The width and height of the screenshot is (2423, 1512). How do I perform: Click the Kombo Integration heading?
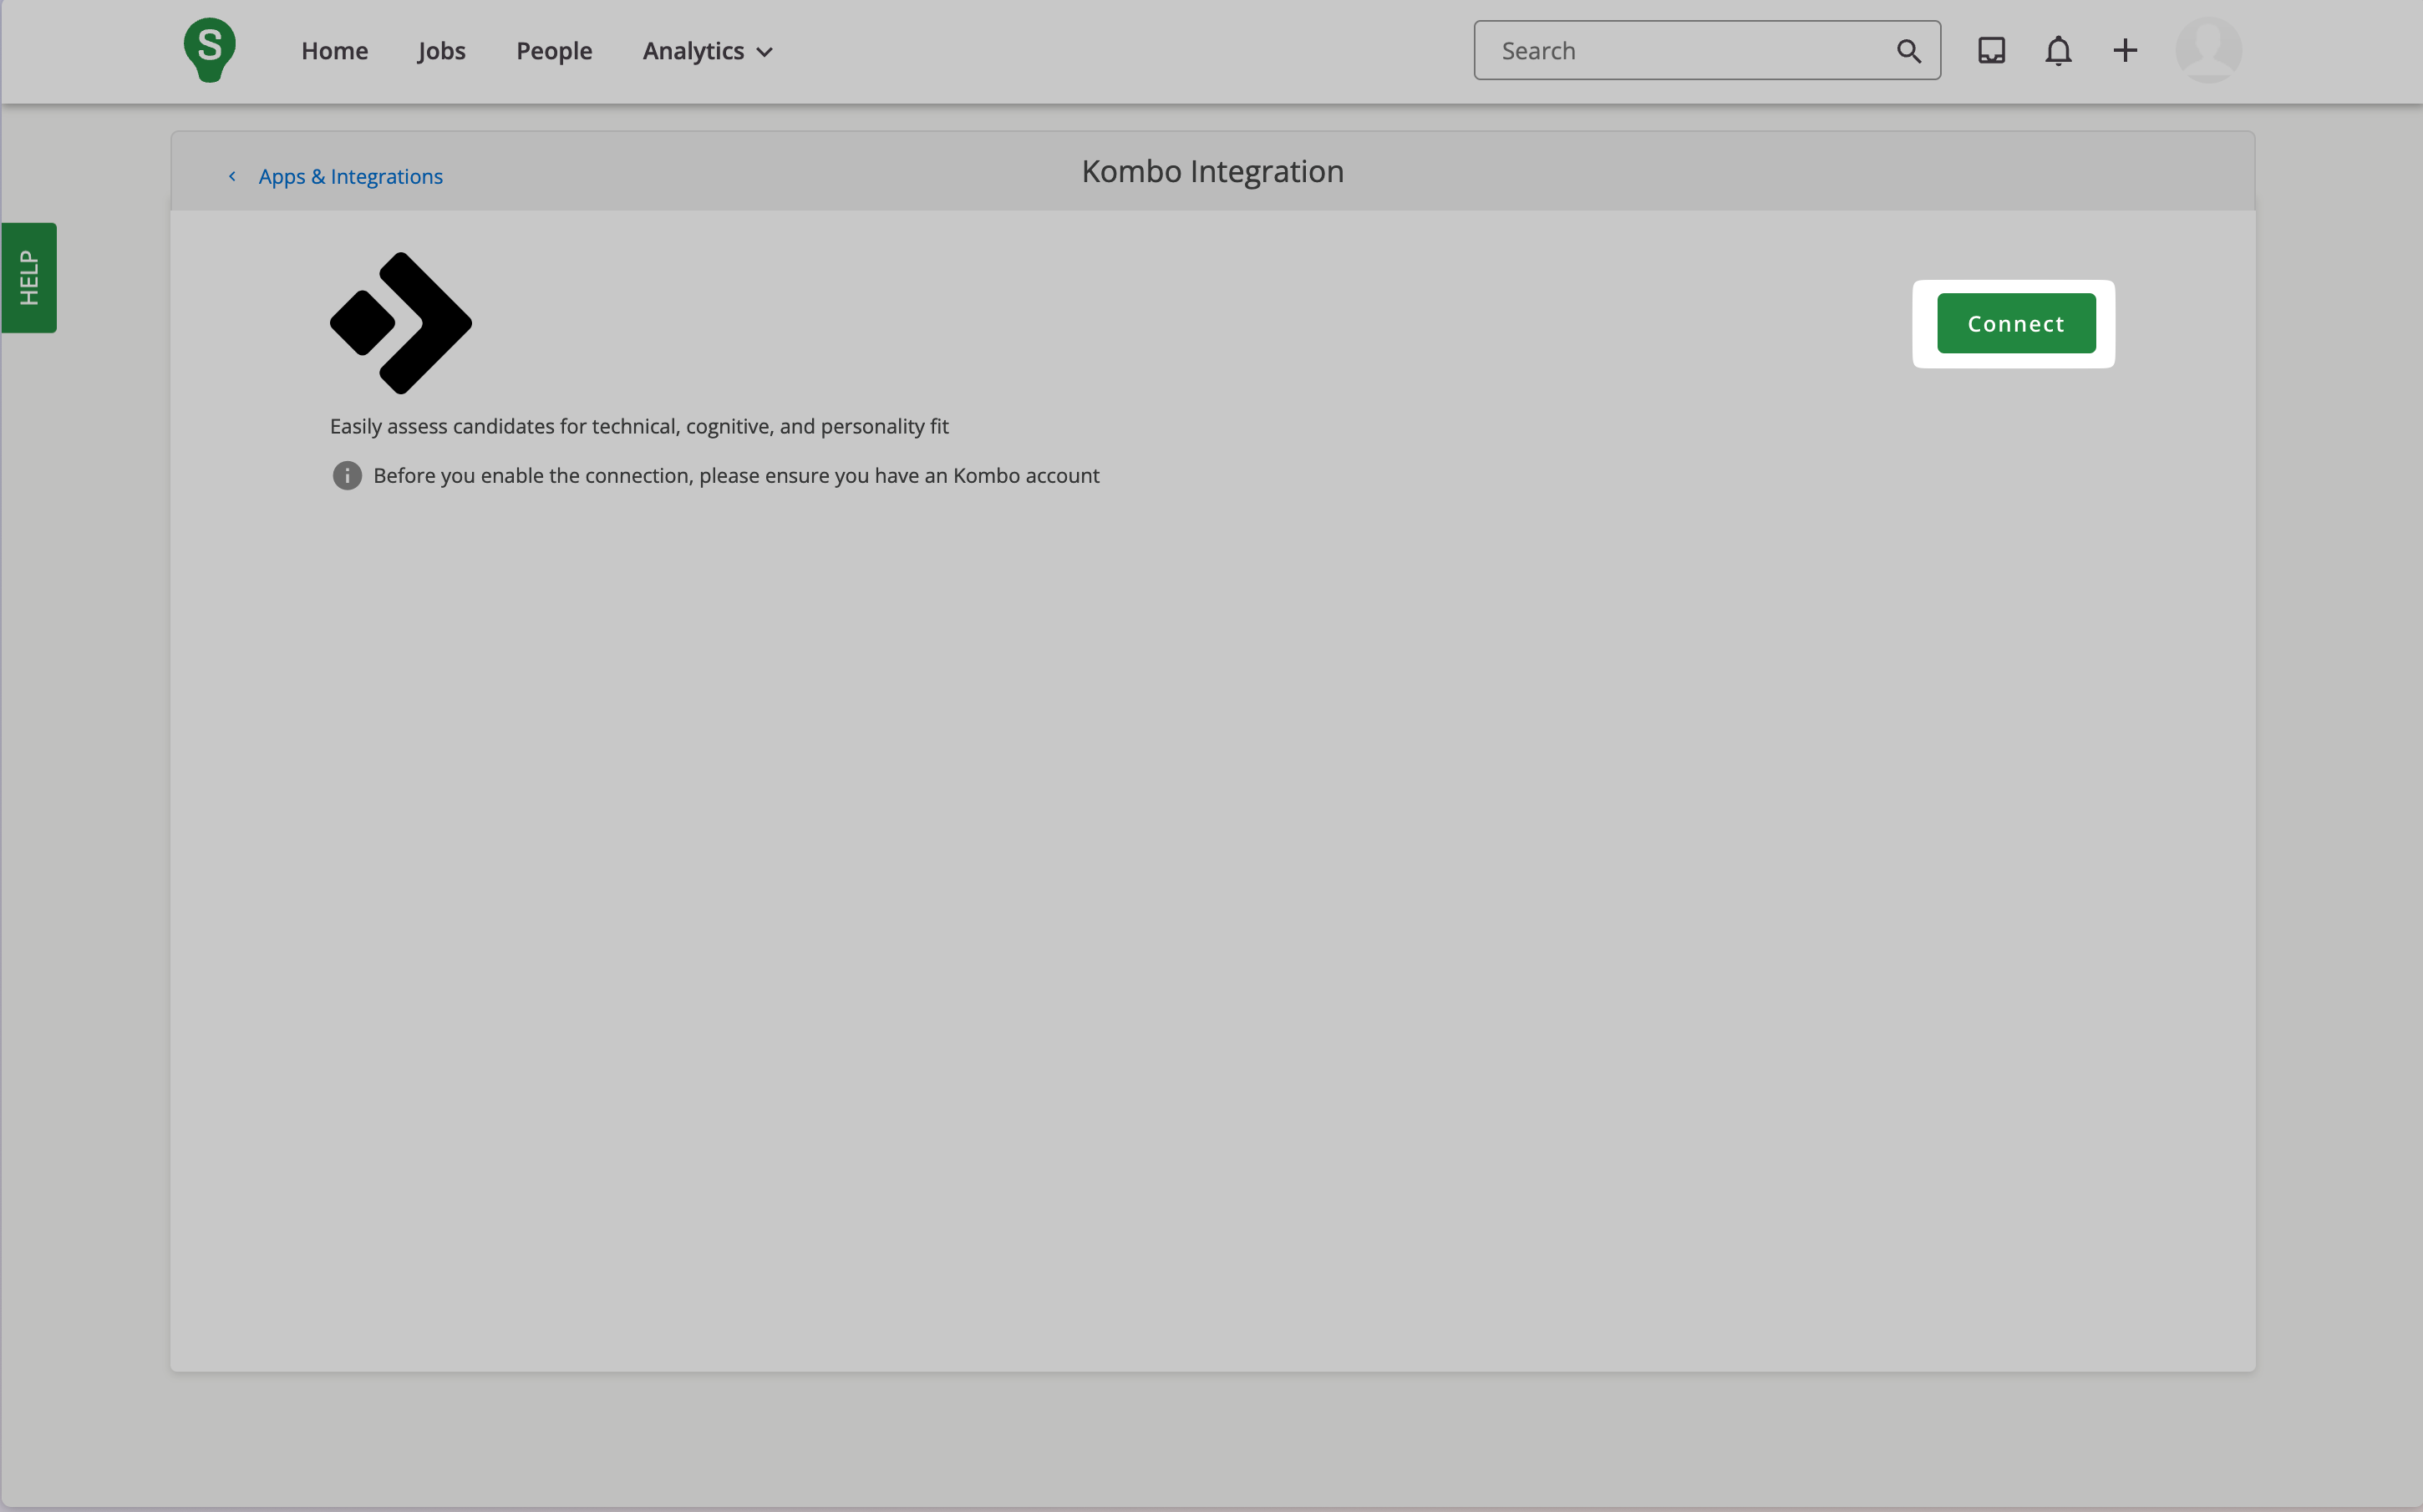1212,172
